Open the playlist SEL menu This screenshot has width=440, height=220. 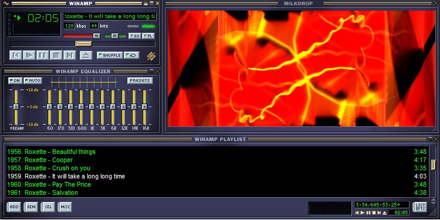click(48, 207)
